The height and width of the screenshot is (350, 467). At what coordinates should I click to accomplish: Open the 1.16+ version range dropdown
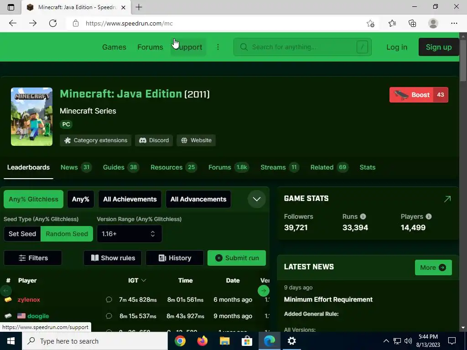129,234
